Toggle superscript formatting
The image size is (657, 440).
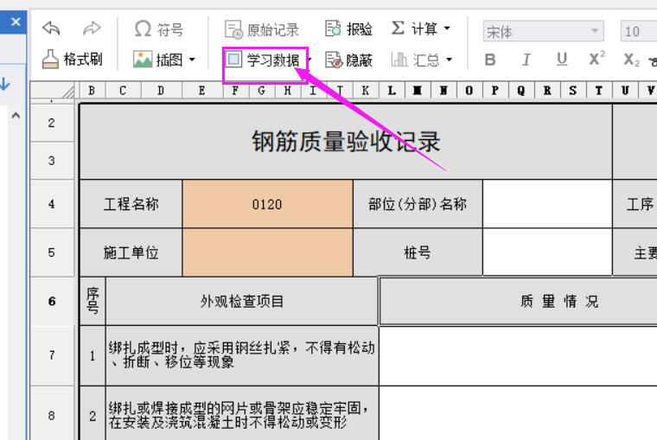596,60
